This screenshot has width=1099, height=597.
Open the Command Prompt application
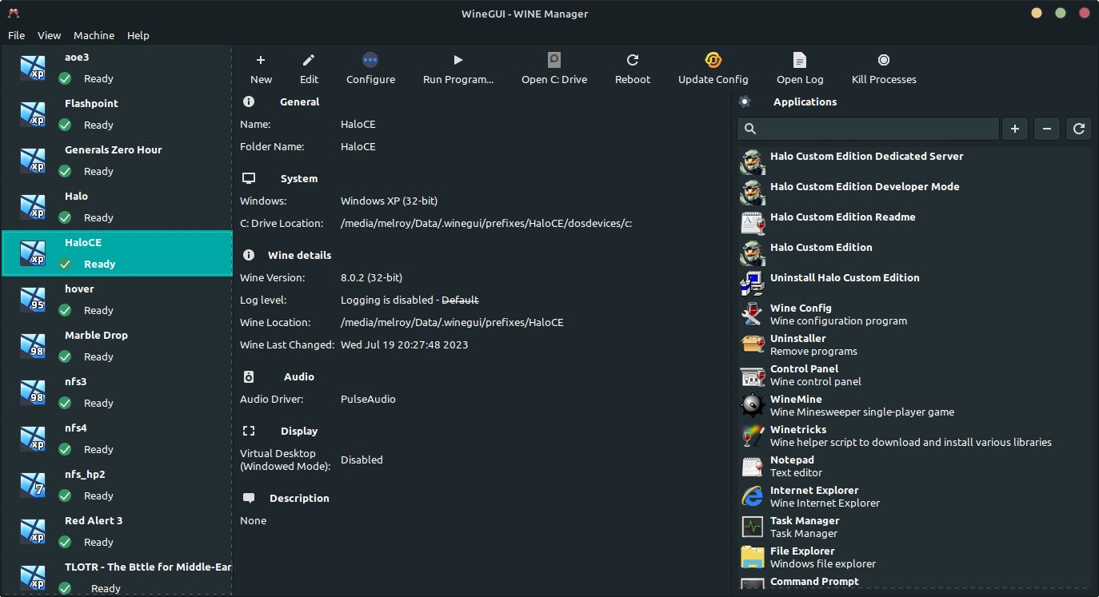pos(915,583)
